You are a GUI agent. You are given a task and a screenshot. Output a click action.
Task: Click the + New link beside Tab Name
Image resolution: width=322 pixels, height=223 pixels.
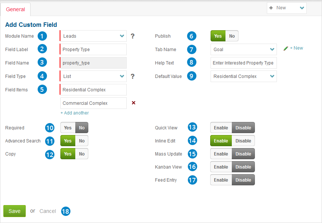[296, 48]
